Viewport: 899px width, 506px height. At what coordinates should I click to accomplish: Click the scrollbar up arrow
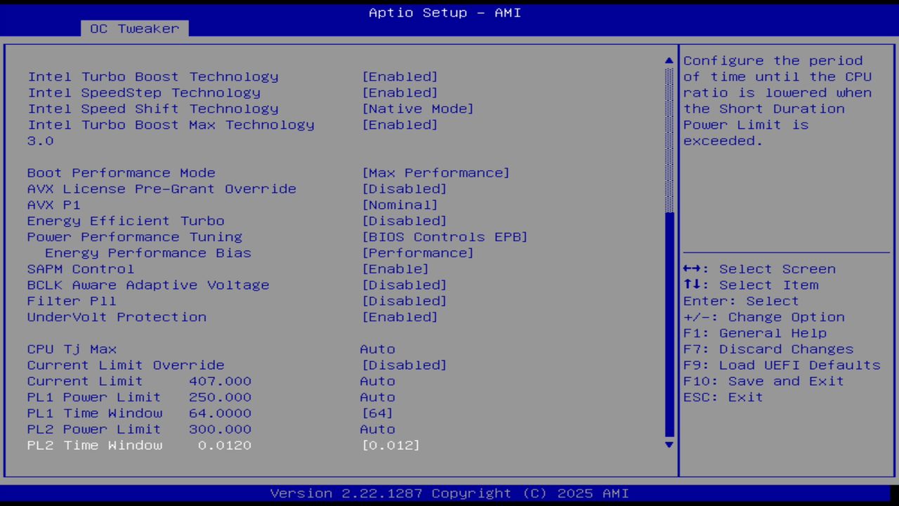[669, 61]
